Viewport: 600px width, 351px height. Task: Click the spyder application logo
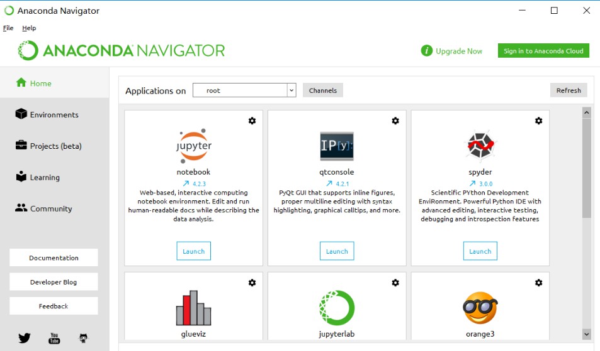480,145
